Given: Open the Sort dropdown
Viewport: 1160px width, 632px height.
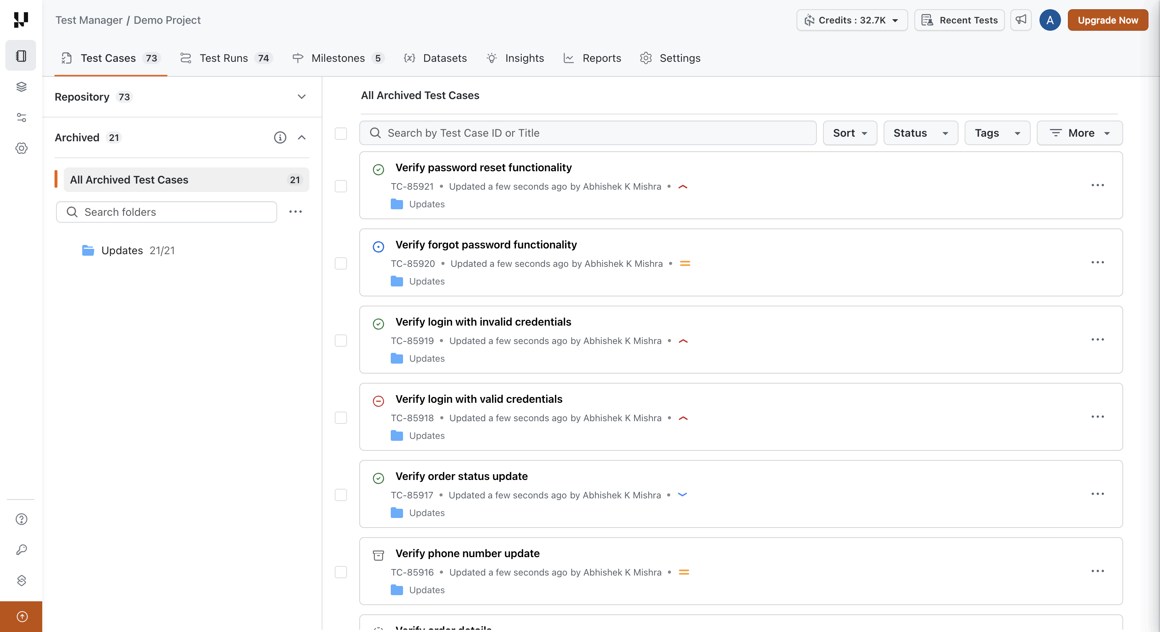Looking at the screenshot, I should 849,133.
